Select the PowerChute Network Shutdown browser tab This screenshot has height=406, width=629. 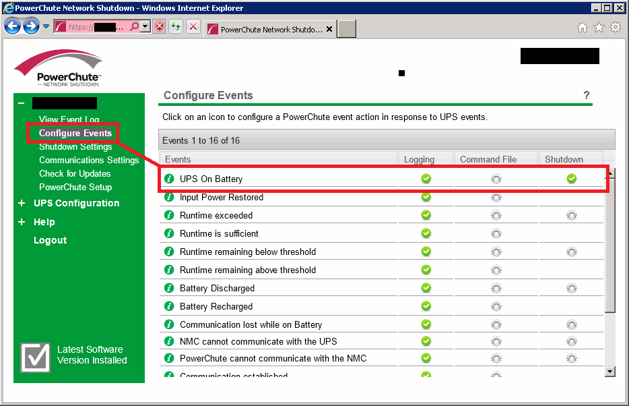click(271, 29)
